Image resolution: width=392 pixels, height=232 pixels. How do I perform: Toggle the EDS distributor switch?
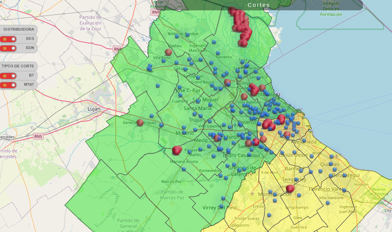point(8,39)
